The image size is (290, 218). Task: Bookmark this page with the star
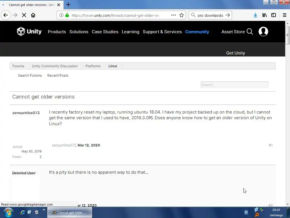182,15
